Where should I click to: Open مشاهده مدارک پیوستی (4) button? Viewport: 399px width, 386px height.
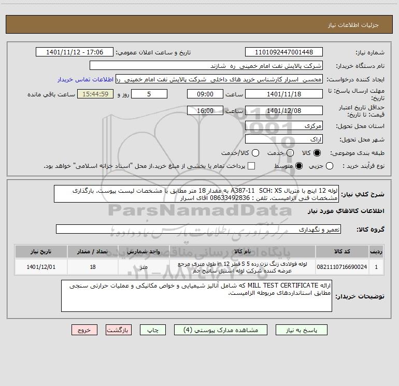pyautogui.click(x=221, y=330)
